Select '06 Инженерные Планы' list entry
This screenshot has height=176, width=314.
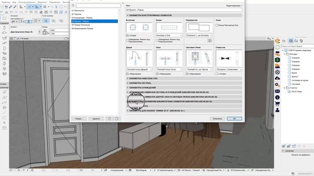95,28
